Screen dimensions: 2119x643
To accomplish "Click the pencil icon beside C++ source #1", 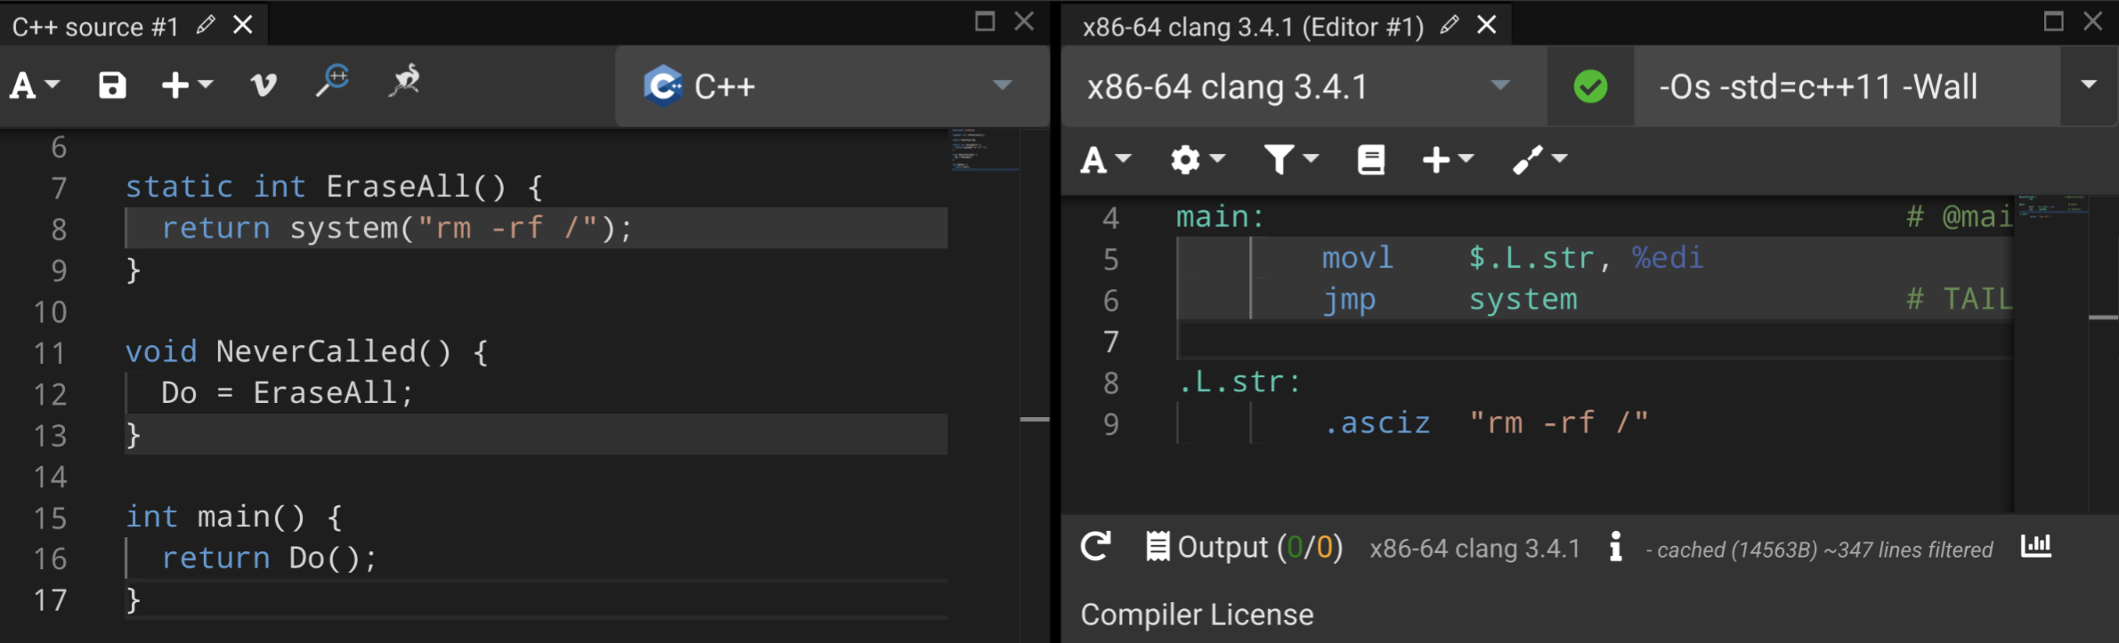I will (x=206, y=25).
